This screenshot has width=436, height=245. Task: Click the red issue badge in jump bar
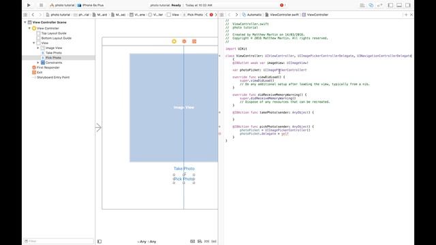(x=211, y=15)
